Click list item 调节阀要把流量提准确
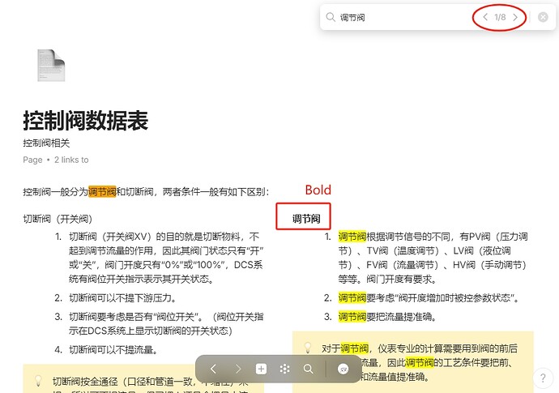Viewport: 559px width, 393px height. click(387, 316)
